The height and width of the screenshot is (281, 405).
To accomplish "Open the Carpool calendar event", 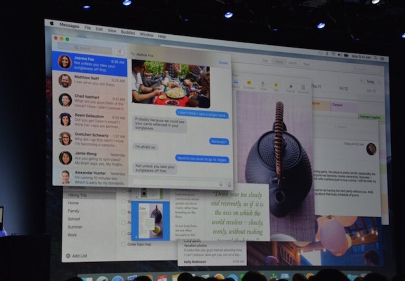I will coord(344,106).
